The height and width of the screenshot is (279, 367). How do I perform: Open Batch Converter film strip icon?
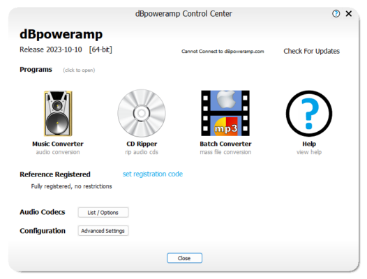click(225, 113)
